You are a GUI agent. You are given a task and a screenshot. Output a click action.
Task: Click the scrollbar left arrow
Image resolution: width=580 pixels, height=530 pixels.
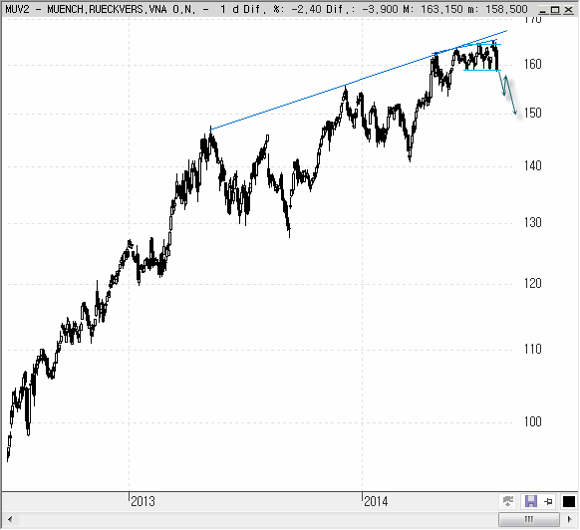click(x=10, y=520)
